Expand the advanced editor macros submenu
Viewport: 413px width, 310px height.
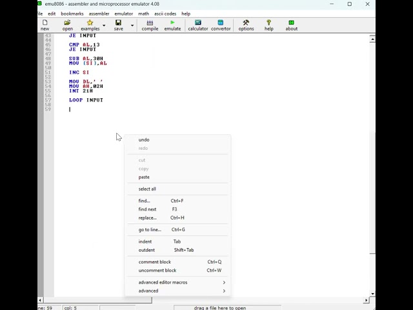pyautogui.click(x=177, y=282)
